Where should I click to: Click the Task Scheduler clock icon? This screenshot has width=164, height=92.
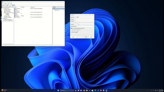tap(5, 9)
